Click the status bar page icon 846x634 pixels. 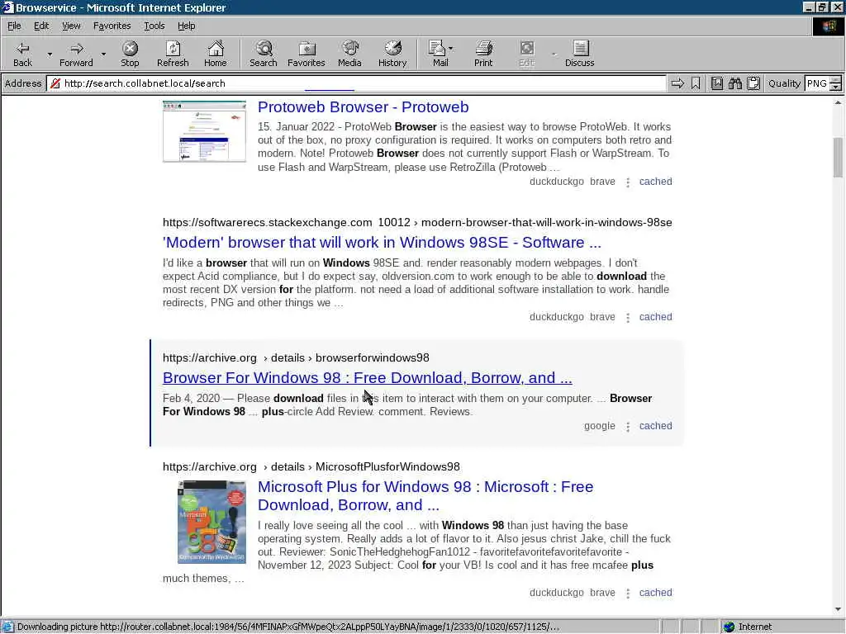coord(7,627)
